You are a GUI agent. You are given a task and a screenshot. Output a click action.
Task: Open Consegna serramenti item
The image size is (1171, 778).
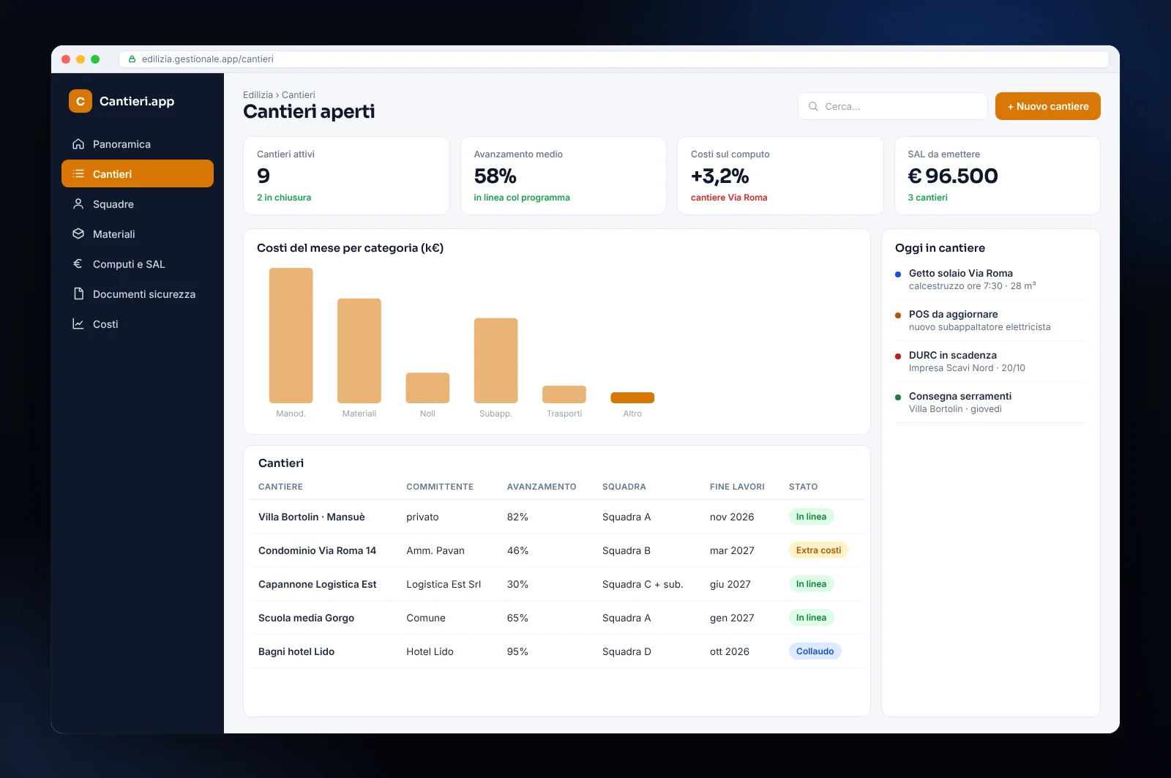pos(990,402)
